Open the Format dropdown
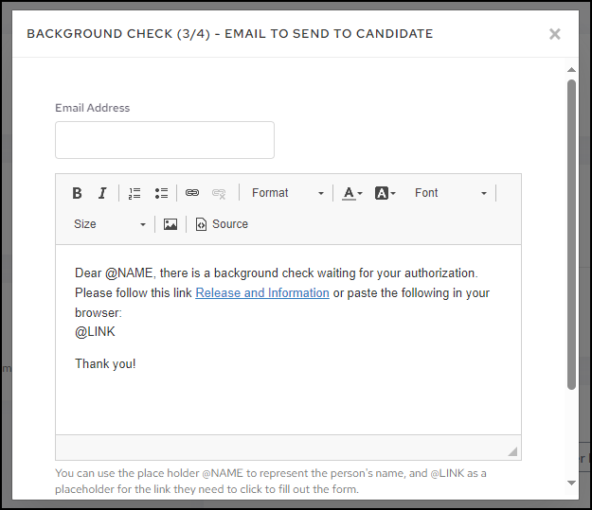The height and width of the screenshot is (510, 592). coord(288,193)
